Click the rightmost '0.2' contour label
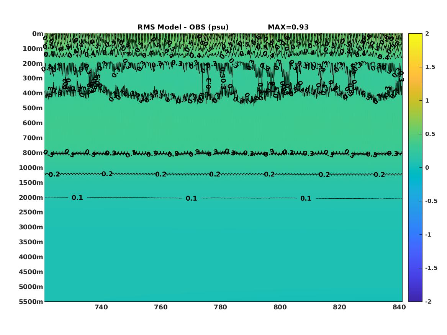The height and width of the screenshot is (335, 447). [x=380, y=175]
